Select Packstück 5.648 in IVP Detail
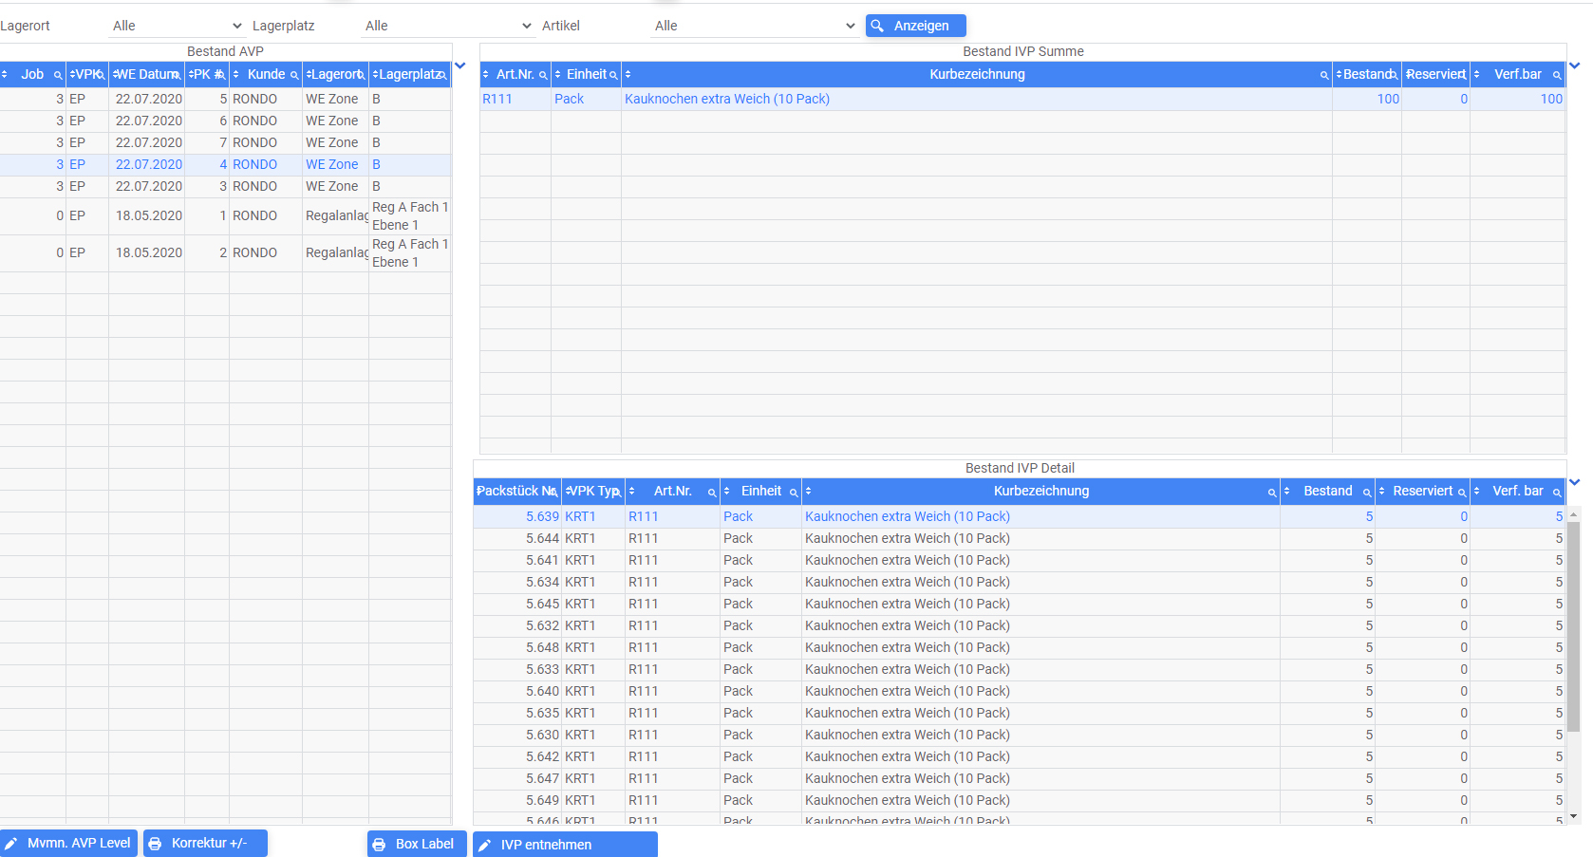The width and height of the screenshot is (1593, 857). (1019, 647)
